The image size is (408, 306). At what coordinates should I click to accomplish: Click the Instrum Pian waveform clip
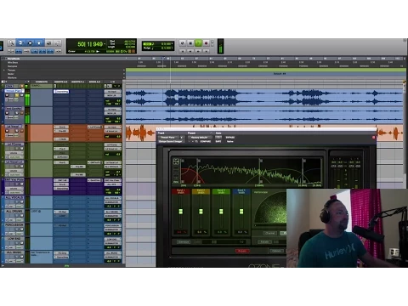pyautogui.click(x=263, y=97)
